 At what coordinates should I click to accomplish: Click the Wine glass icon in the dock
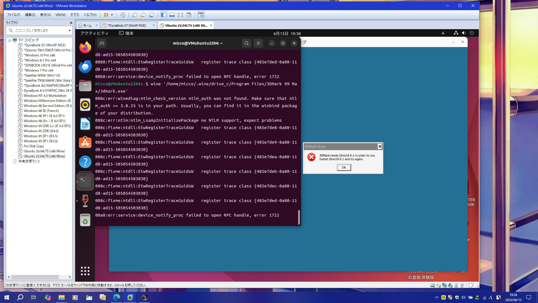tap(85, 201)
